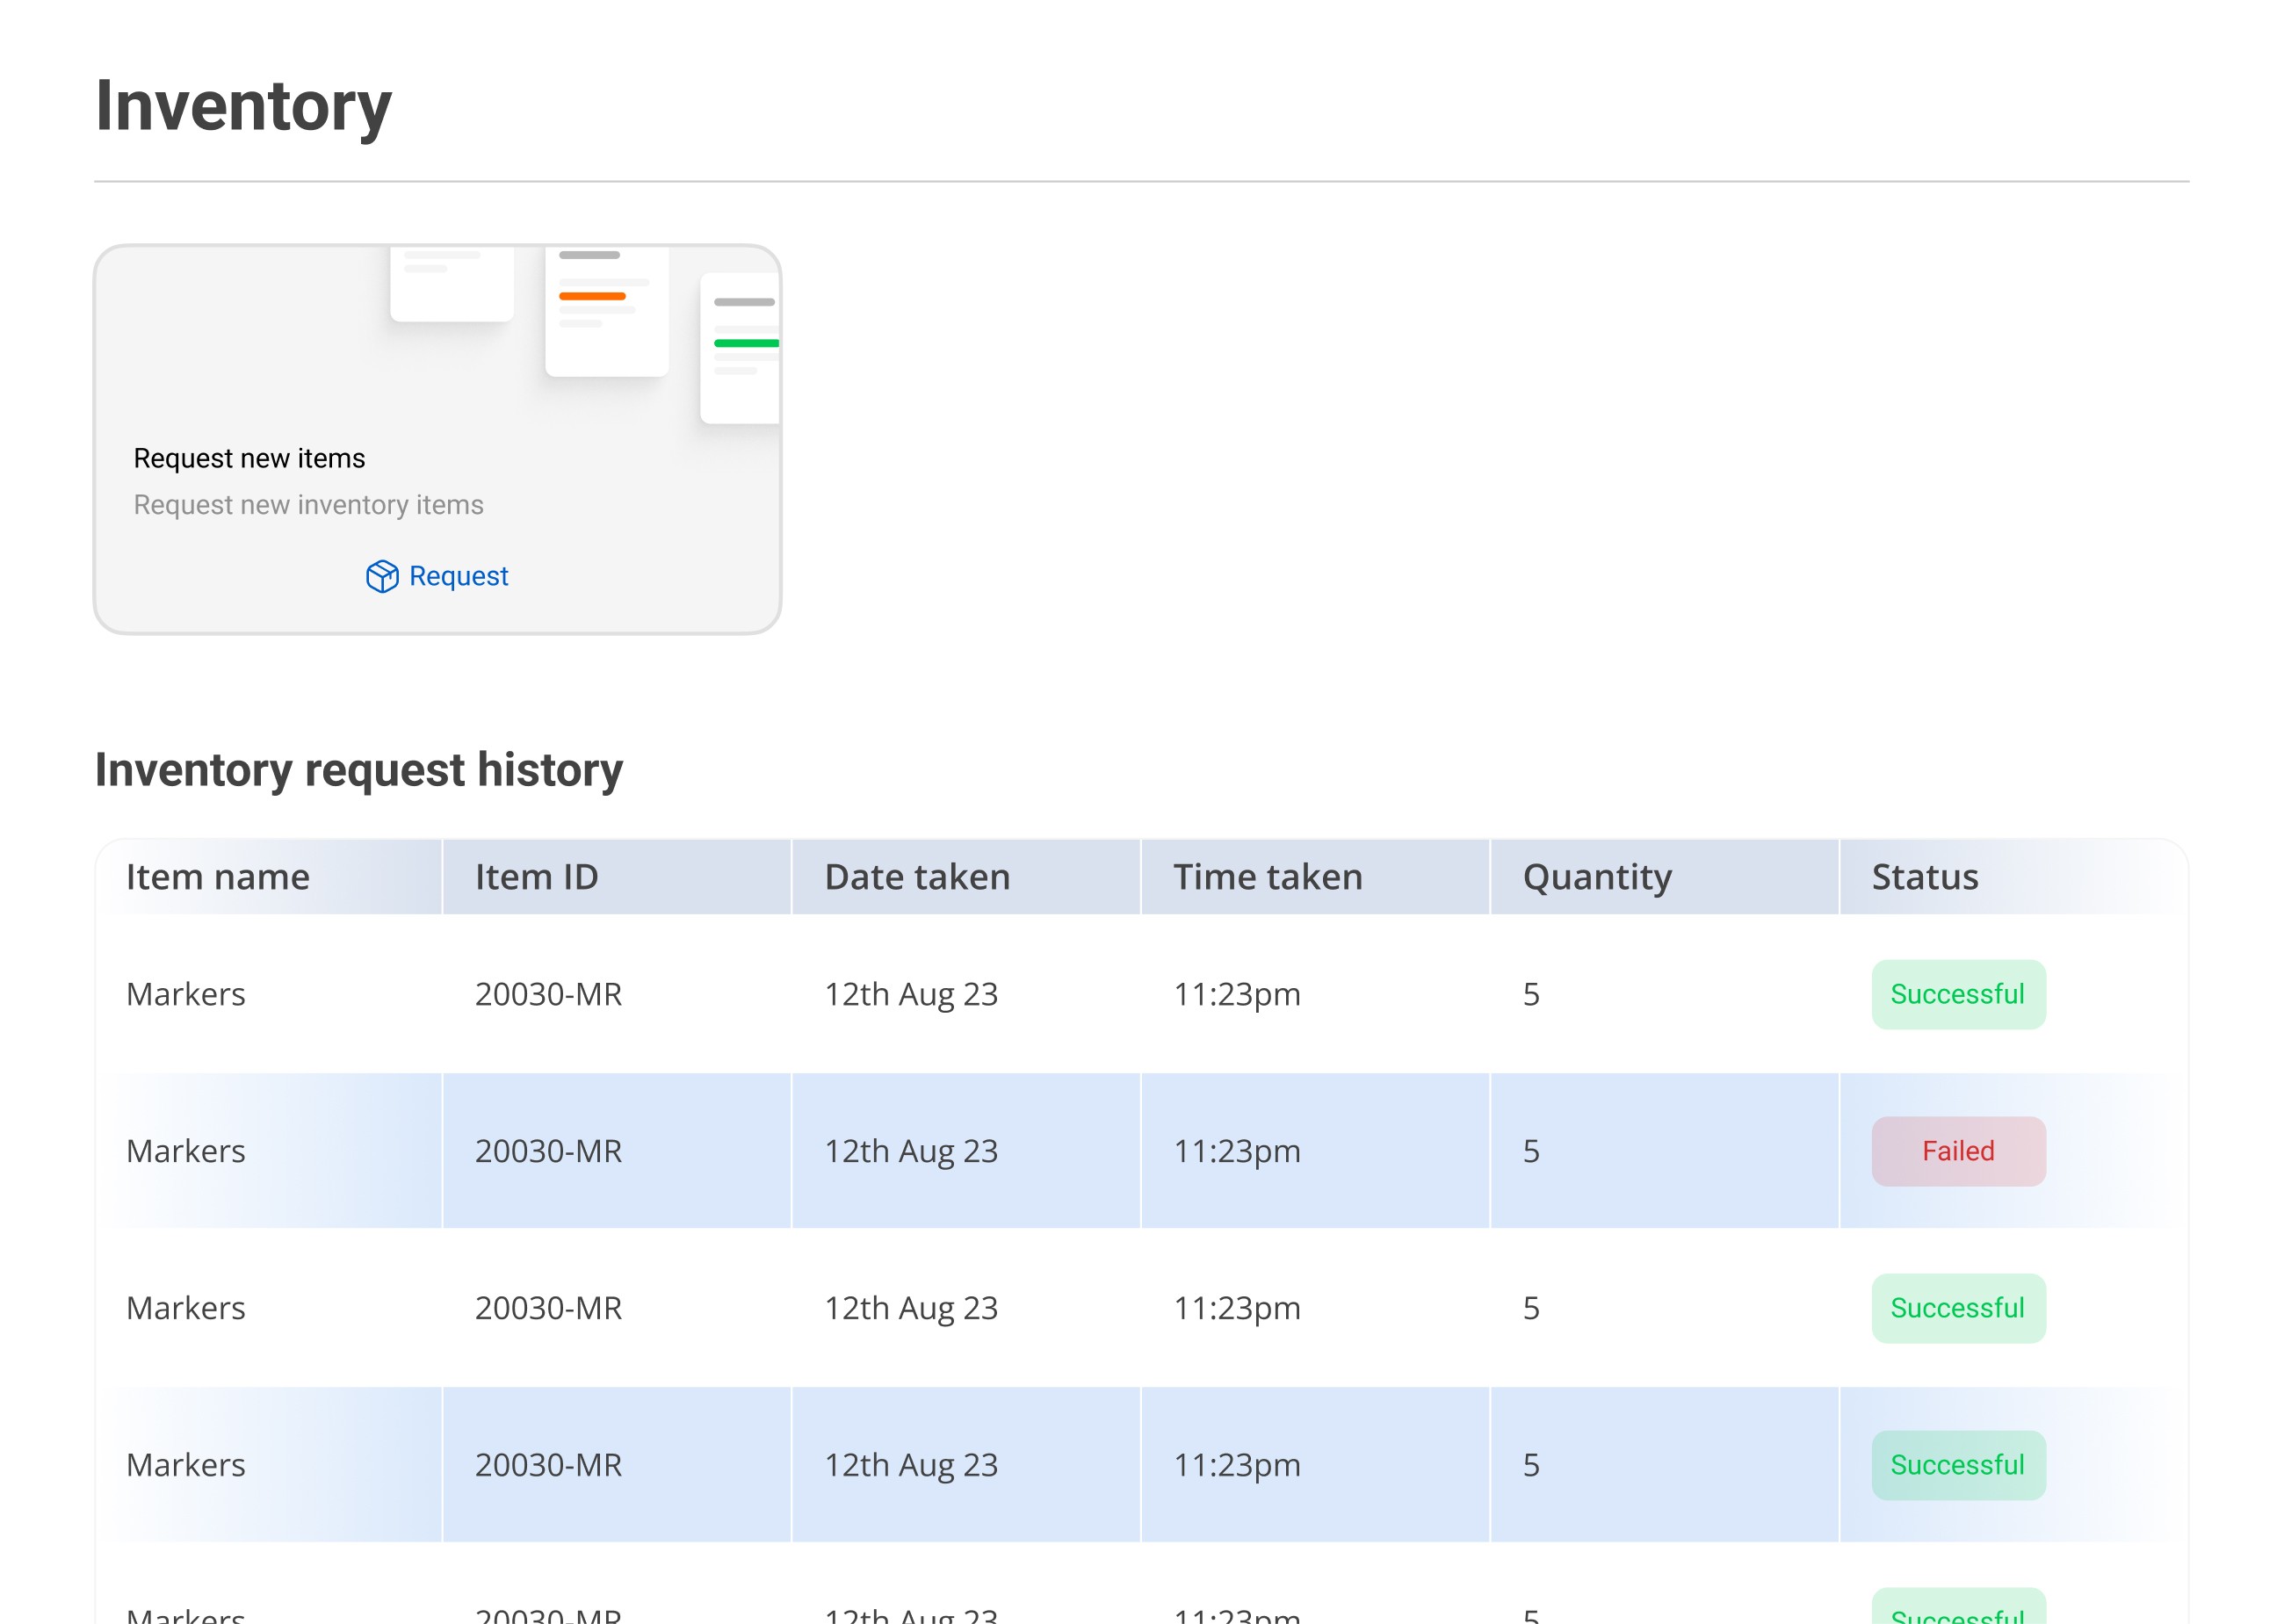The width and height of the screenshot is (2284, 1624).
Task: Click the date 12th Aug 23 in third row
Action: pos(910,1308)
